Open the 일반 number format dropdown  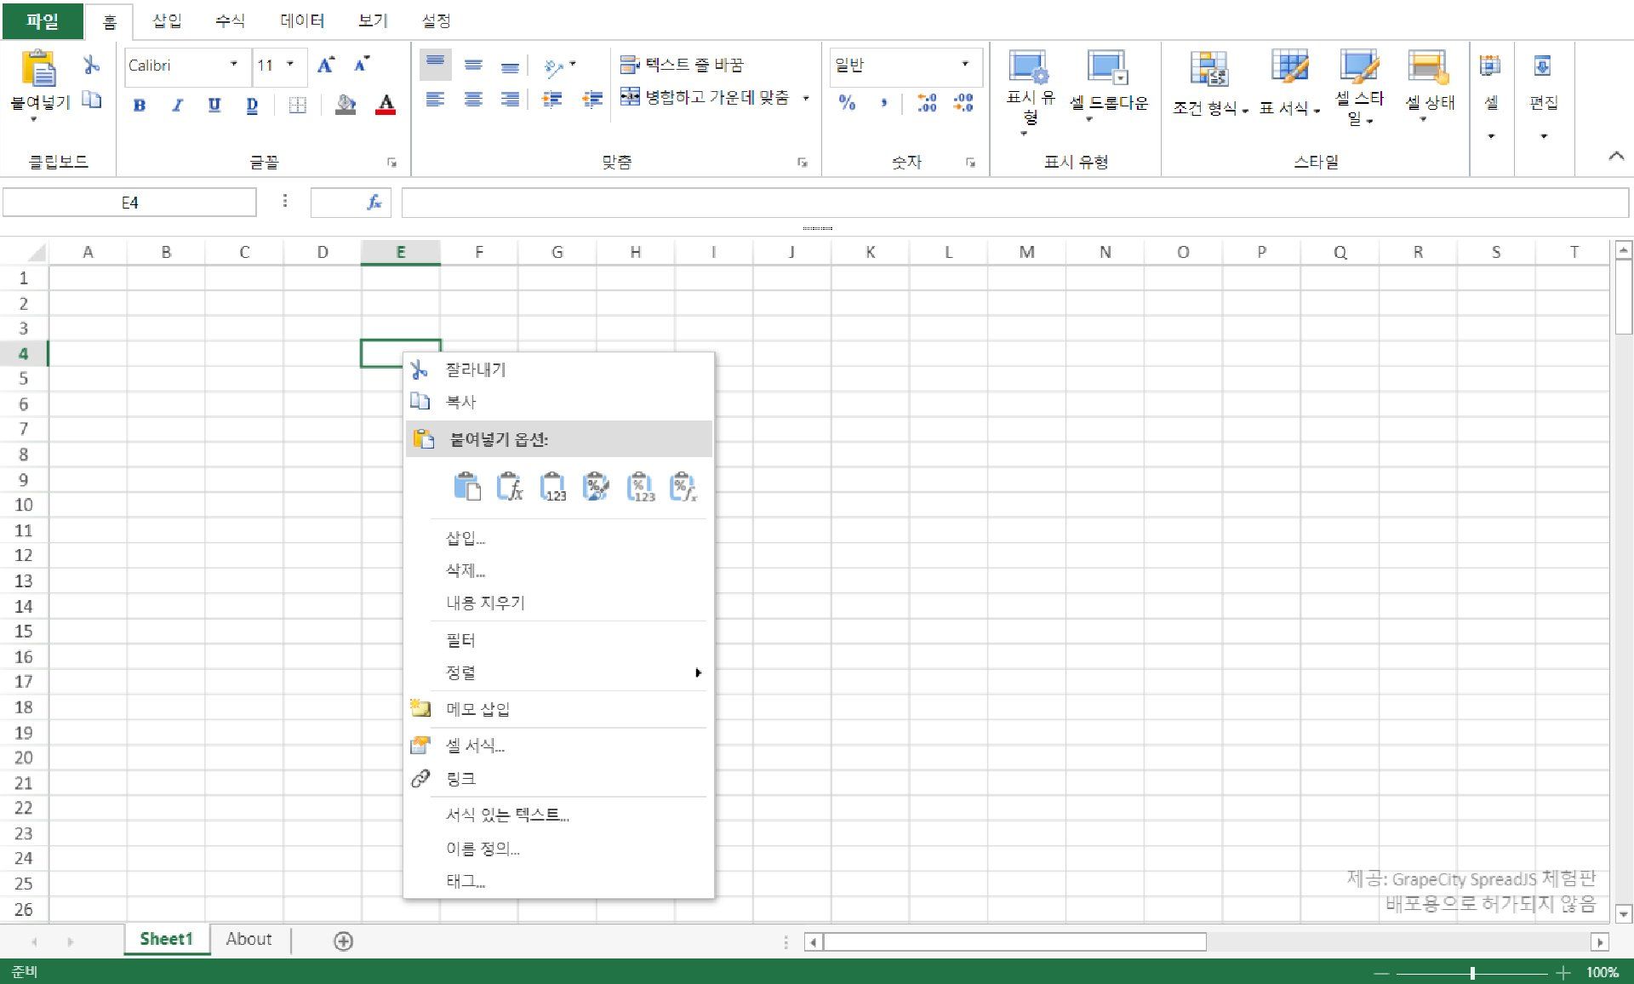[964, 66]
